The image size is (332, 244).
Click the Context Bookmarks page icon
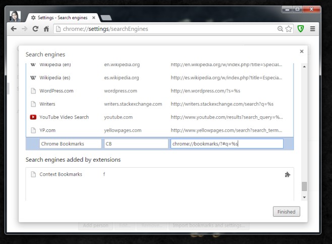tap(33, 174)
